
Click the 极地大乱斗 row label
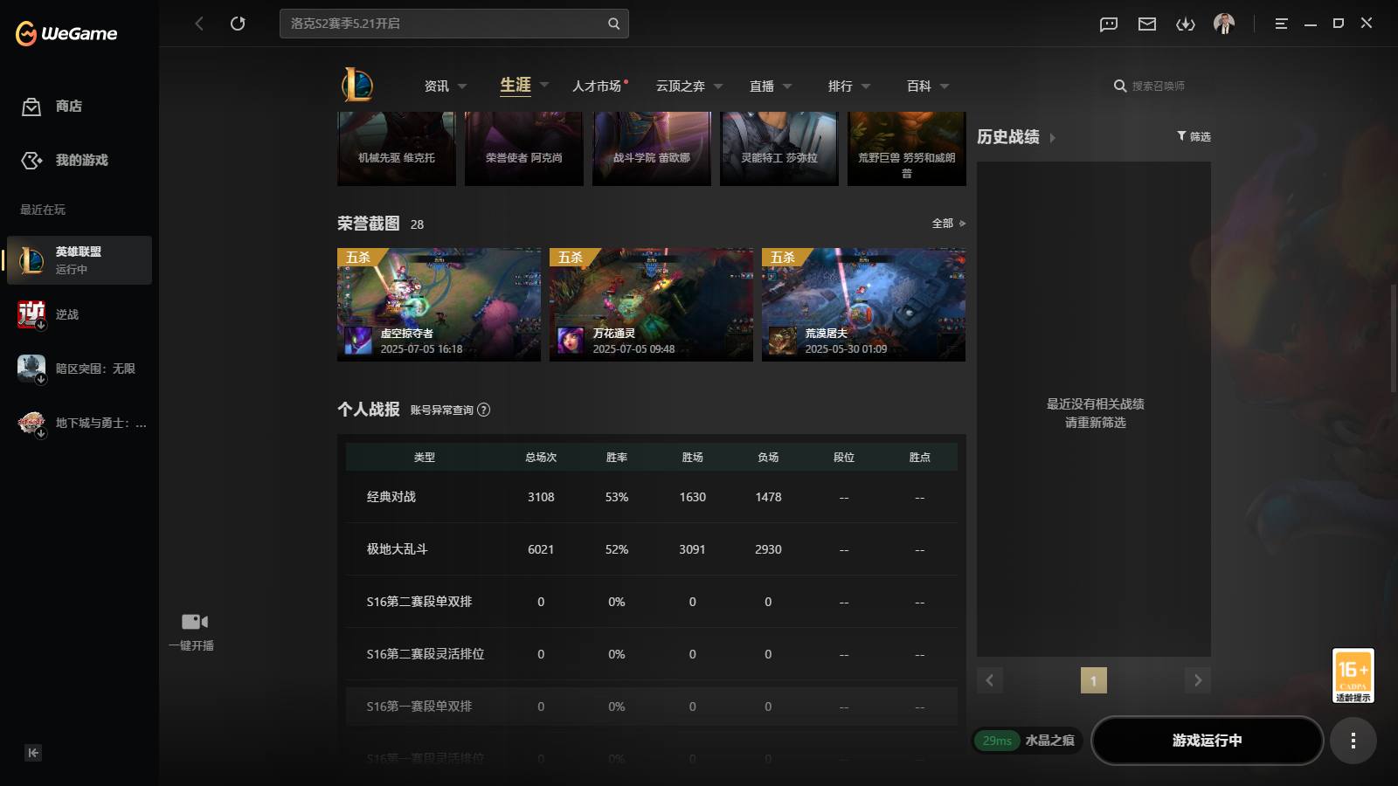pyautogui.click(x=397, y=549)
